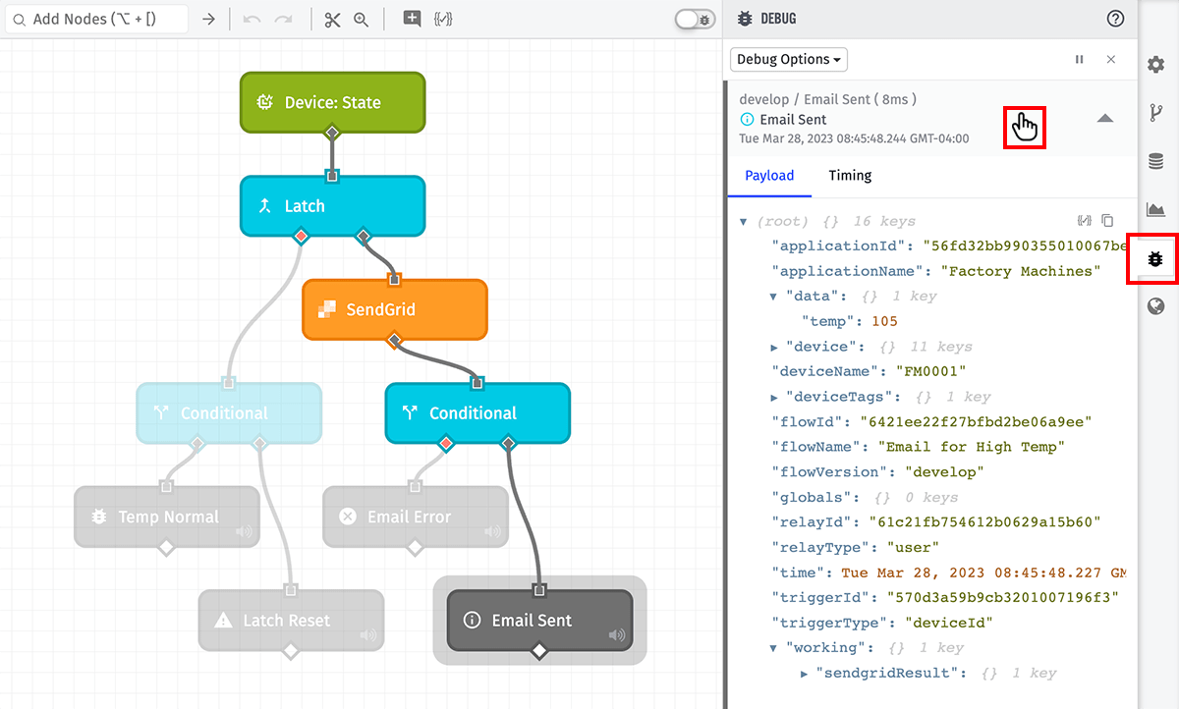
Task: Click warning triangle icon on Latch Reset node
Action: (x=223, y=621)
